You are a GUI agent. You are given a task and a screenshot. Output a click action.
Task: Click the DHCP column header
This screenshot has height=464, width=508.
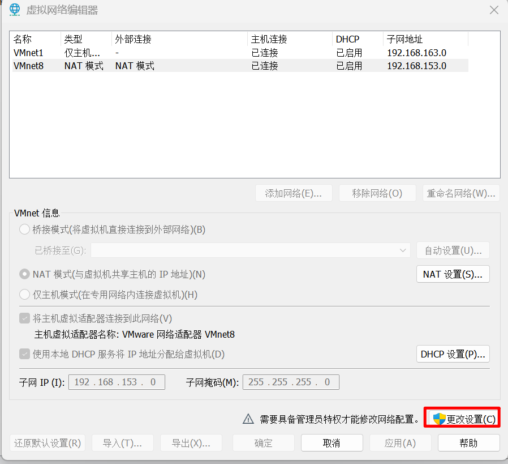358,39
